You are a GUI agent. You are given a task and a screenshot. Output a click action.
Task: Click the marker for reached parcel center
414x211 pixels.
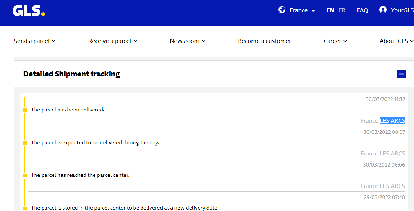coord(25,176)
